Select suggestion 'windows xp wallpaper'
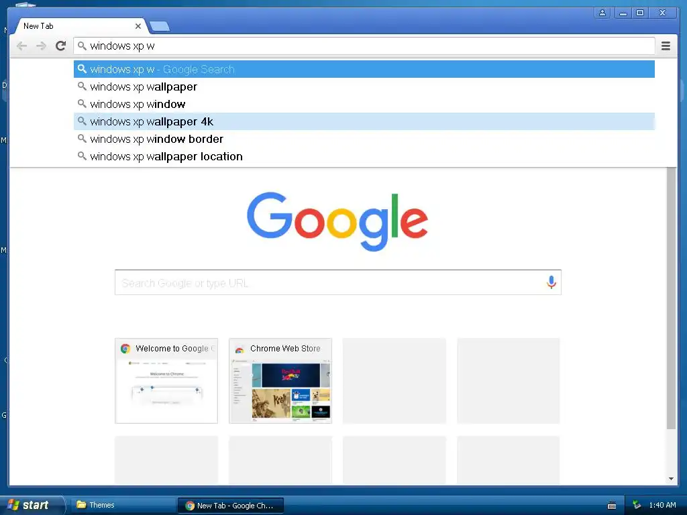The height and width of the screenshot is (515, 687). [364, 87]
